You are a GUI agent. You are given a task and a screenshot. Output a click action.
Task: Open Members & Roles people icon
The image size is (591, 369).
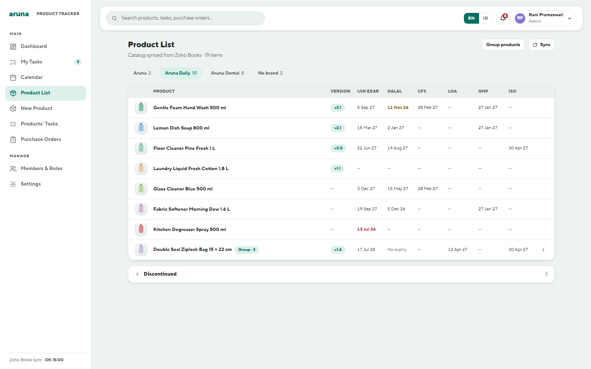tap(13, 169)
